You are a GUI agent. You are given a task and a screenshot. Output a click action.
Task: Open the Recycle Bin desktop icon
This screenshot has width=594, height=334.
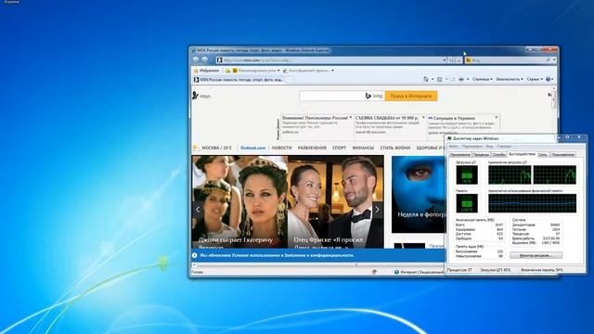[11, 2]
